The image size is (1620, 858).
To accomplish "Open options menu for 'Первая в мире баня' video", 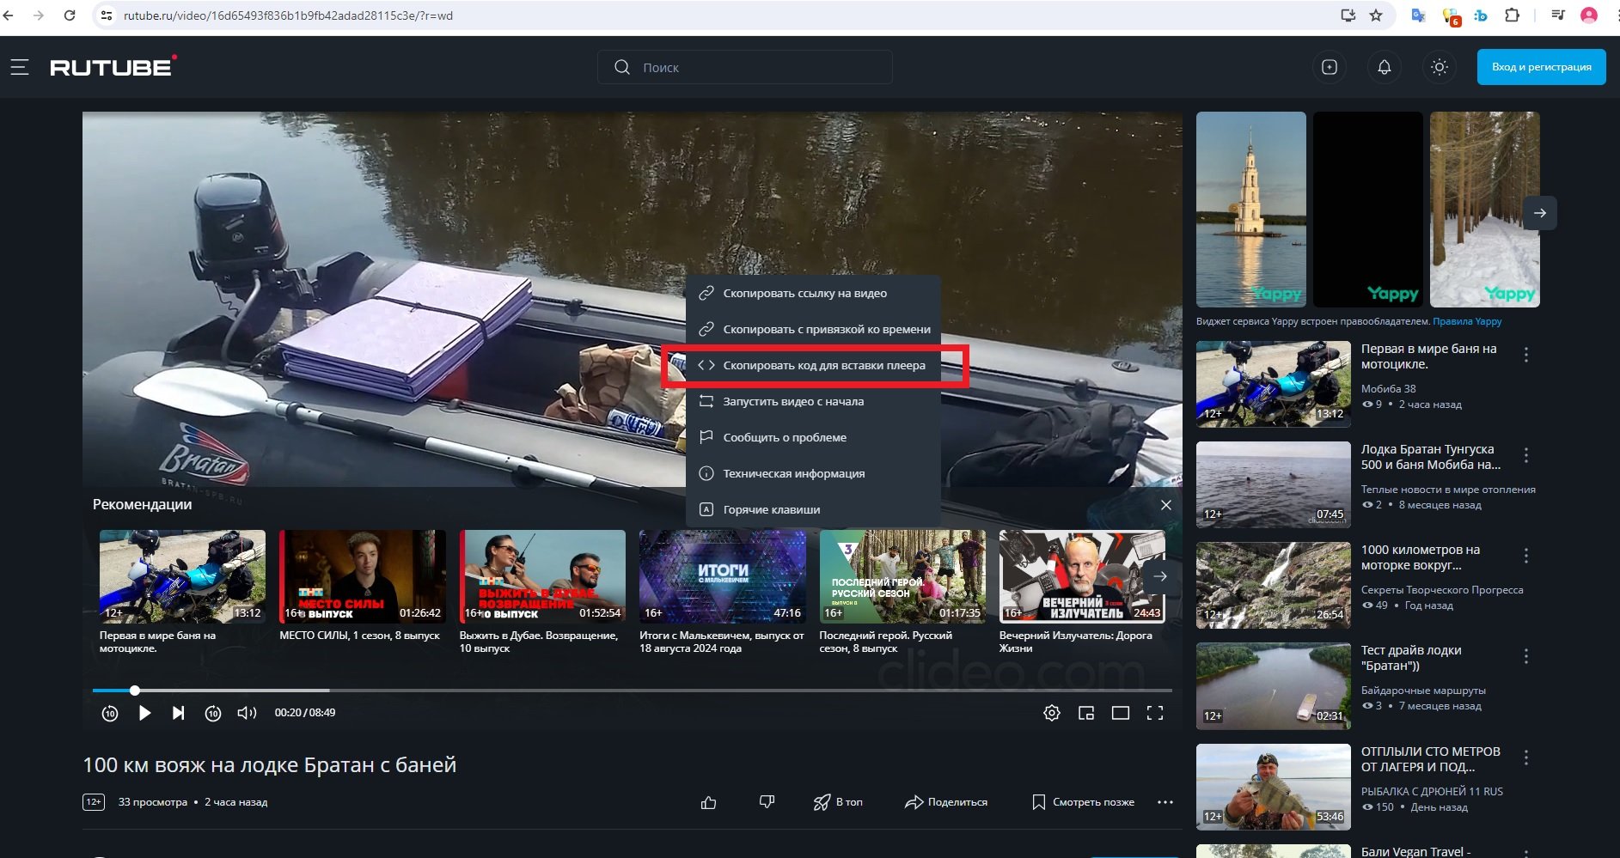I will click(x=1526, y=355).
